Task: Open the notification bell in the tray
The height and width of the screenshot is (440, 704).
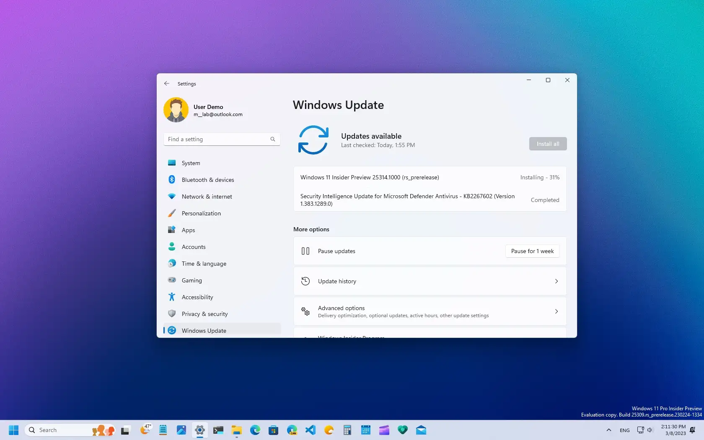Action: [x=692, y=430]
